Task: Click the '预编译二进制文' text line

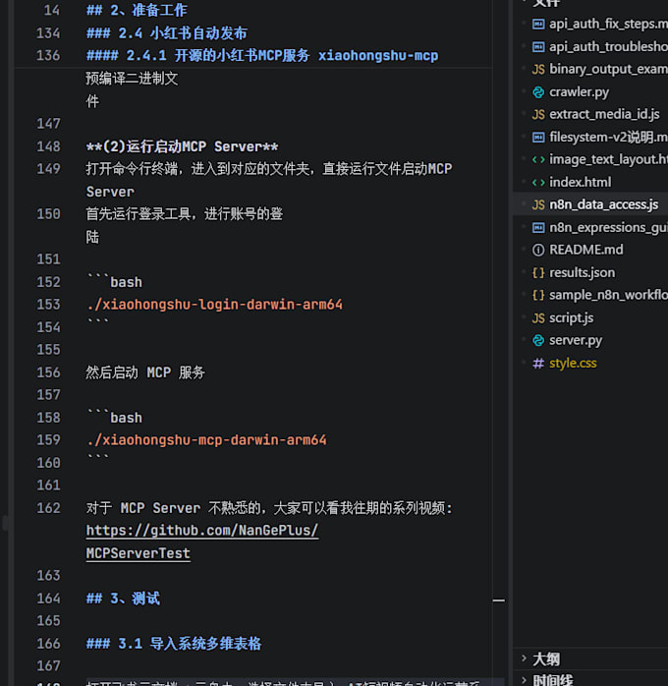Action: (x=132, y=79)
